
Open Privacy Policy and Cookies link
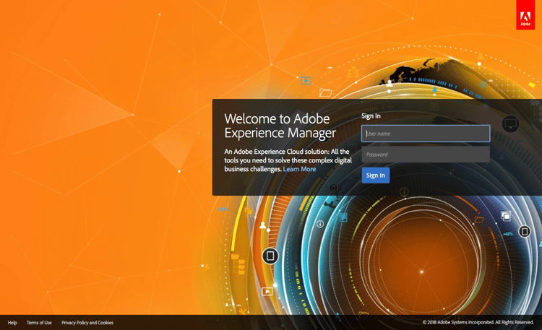pos(87,323)
